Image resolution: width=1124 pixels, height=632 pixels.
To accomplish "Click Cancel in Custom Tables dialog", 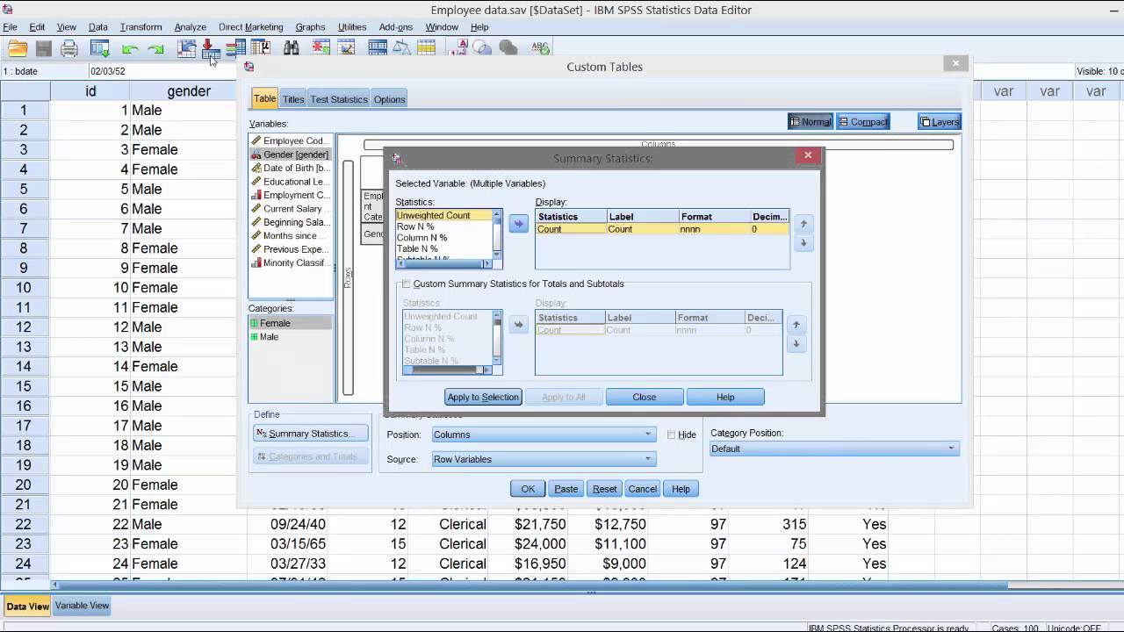I will pos(642,489).
